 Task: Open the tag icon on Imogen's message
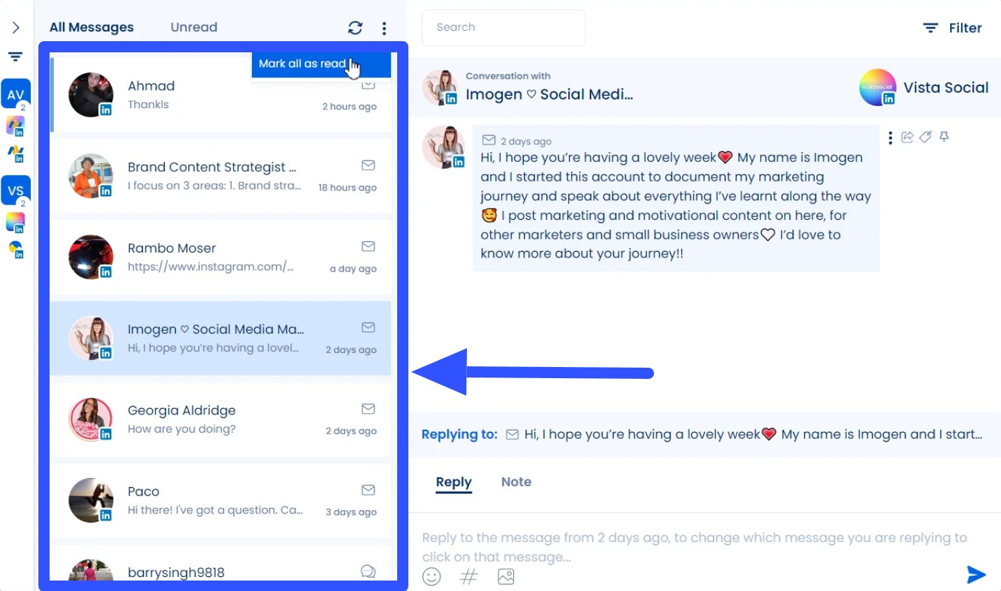[926, 137]
